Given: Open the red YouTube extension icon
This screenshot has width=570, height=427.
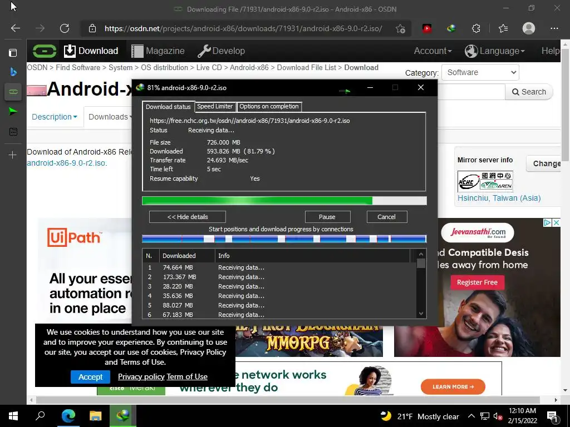Looking at the screenshot, I should pyautogui.click(x=427, y=28).
